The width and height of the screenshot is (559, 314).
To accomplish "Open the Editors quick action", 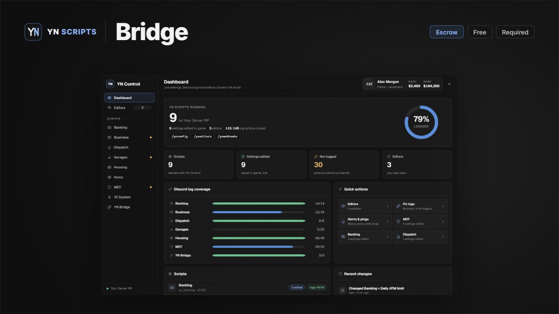I will pyautogui.click(x=365, y=206).
